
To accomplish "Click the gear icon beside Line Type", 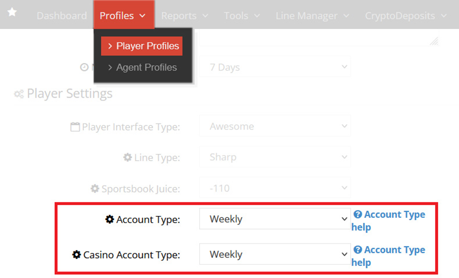I will [x=127, y=157].
